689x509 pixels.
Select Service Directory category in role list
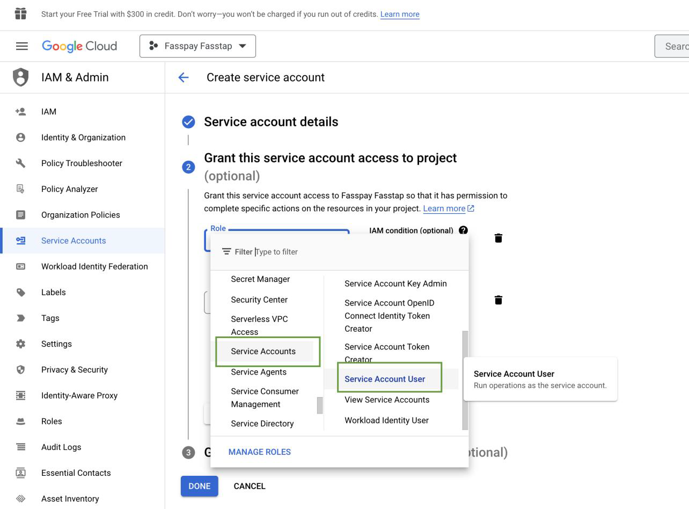262,423
